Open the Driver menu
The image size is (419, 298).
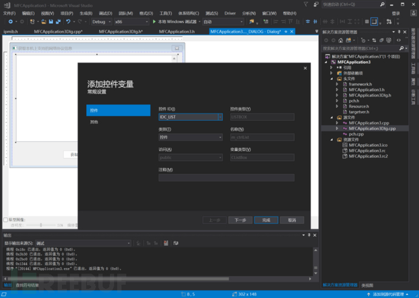tap(230, 12)
